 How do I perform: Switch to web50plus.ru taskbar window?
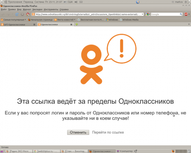[46, 151]
